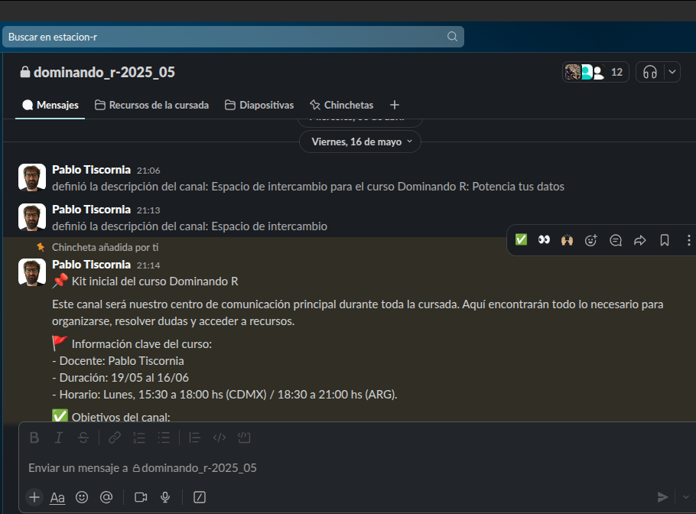Forward the pinned message with the share arrow
The image size is (696, 514).
(x=640, y=240)
